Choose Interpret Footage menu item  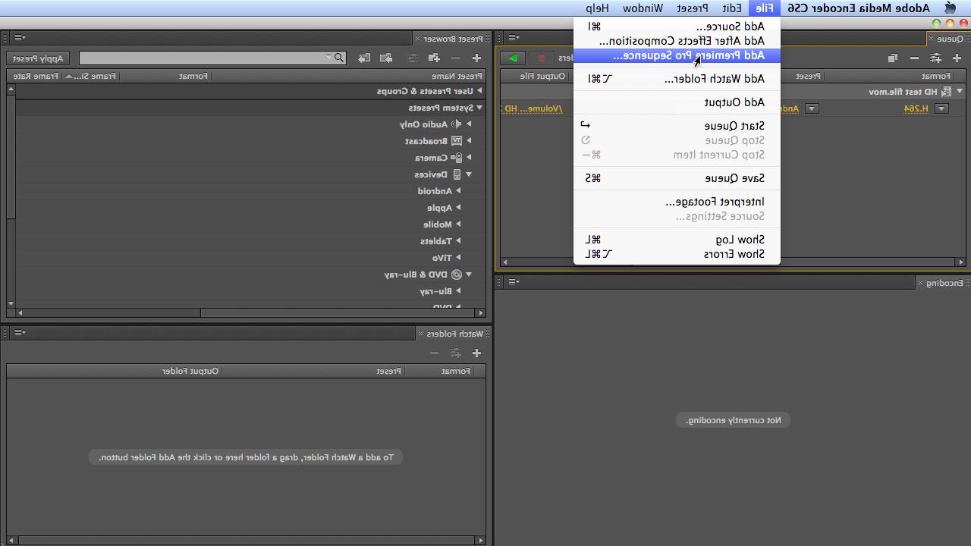677,202
